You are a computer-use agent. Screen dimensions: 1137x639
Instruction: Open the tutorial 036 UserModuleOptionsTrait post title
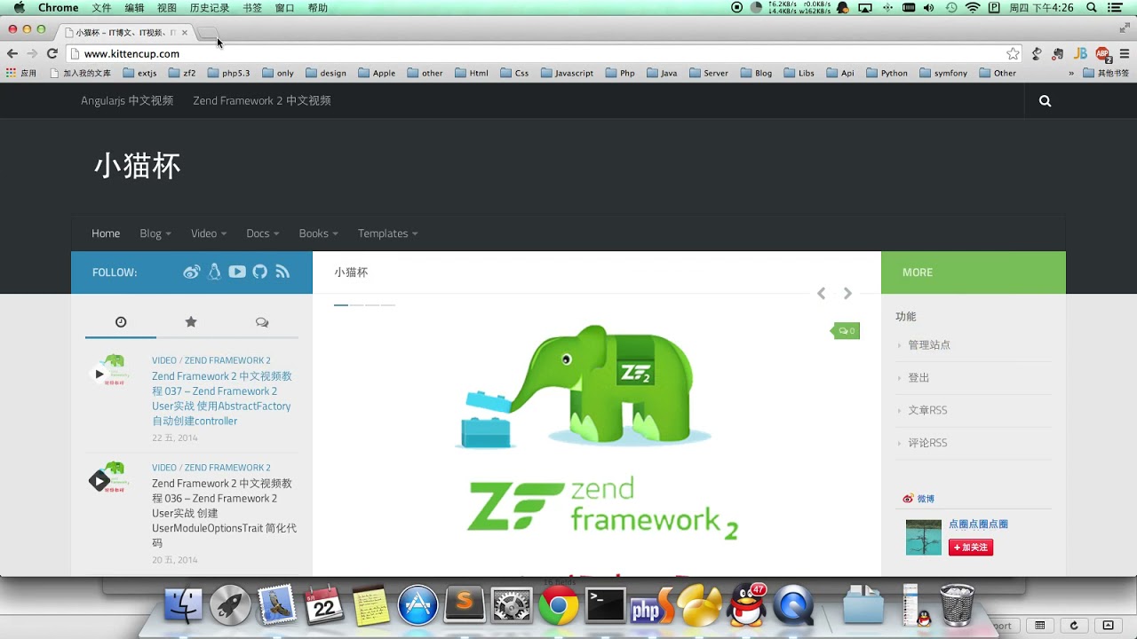tap(224, 513)
